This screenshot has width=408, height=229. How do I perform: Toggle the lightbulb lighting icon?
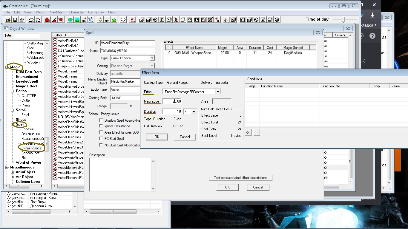click(x=100, y=20)
